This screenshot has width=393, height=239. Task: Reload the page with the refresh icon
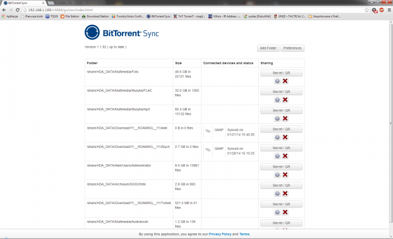[x=17, y=10]
